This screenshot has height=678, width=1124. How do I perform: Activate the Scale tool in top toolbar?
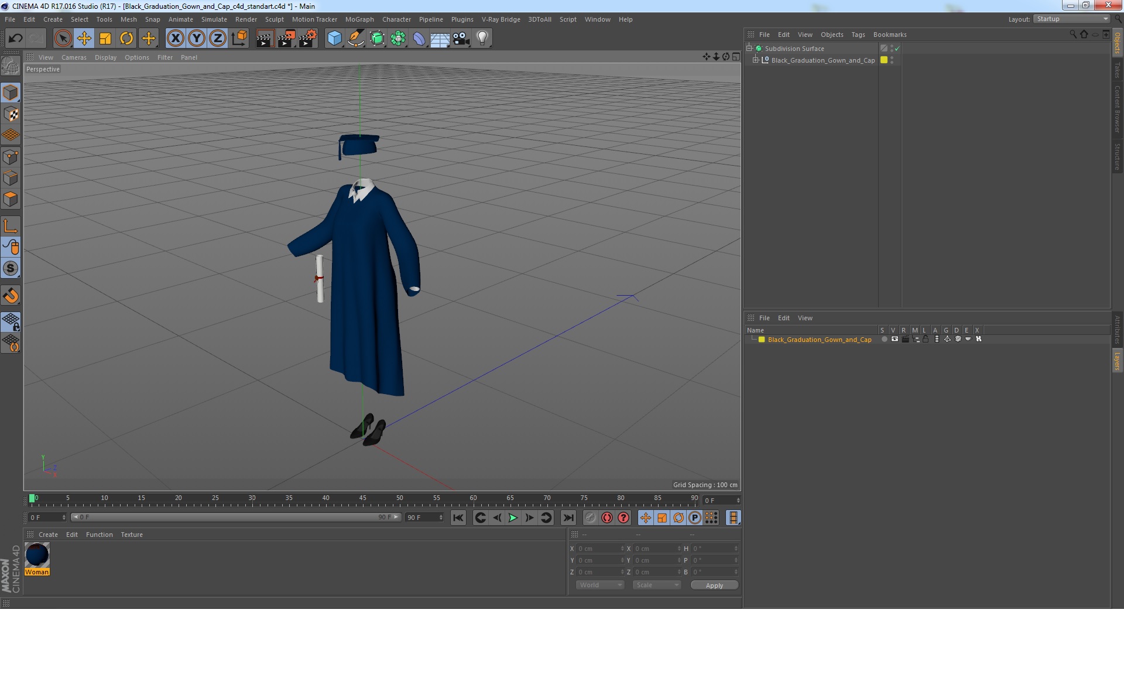pos(105,39)
